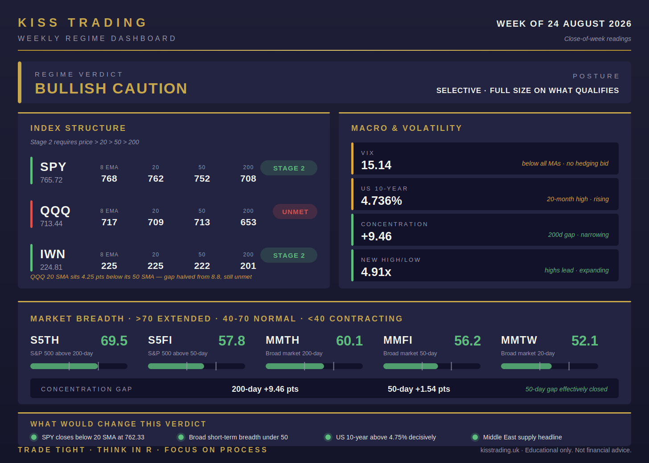The height and width of the screenshot is (463, 649).
Task: Click QQQ 20 value 709
Action: [156, 222]
